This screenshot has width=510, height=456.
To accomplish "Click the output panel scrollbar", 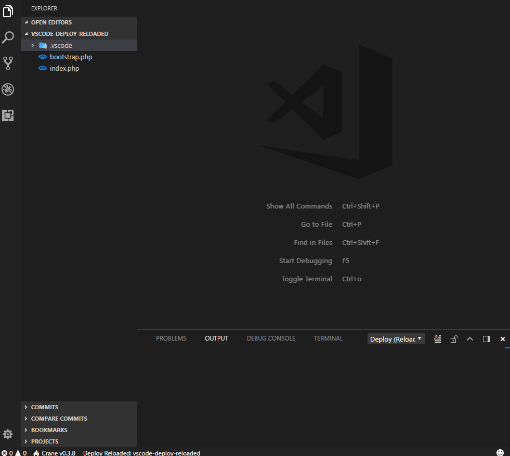I will click(507, 397).
